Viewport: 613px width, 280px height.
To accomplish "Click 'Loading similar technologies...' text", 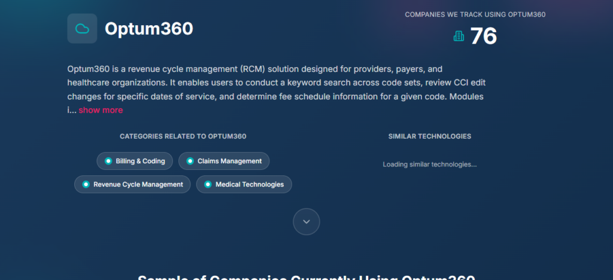I will coord(430,165).
